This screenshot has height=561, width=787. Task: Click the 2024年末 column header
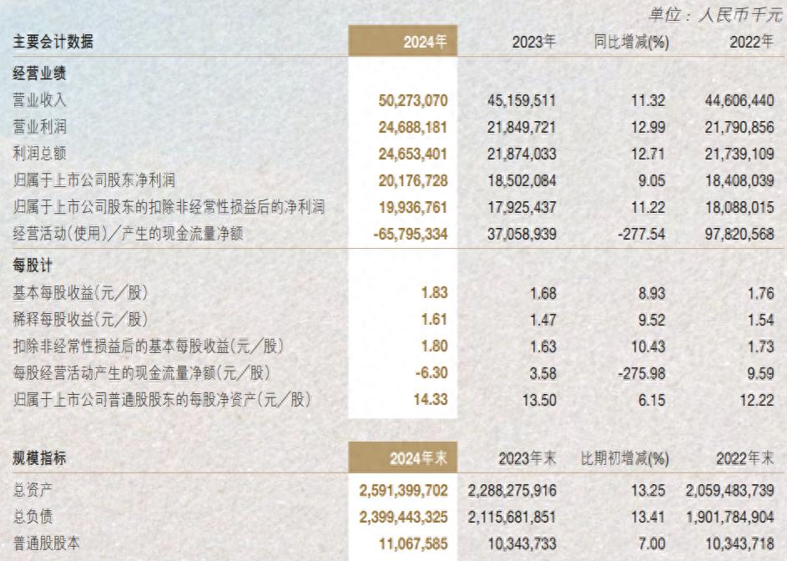pos(418,458)
